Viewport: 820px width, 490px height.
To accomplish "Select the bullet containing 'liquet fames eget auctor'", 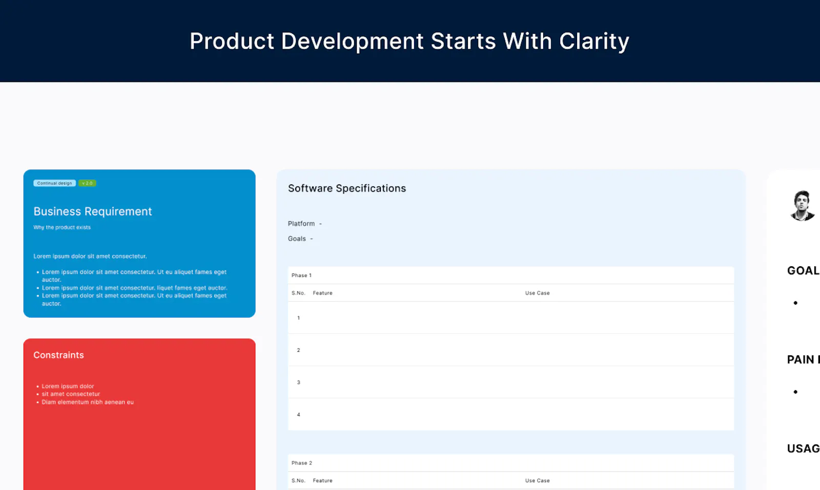I will coord(134,288).
